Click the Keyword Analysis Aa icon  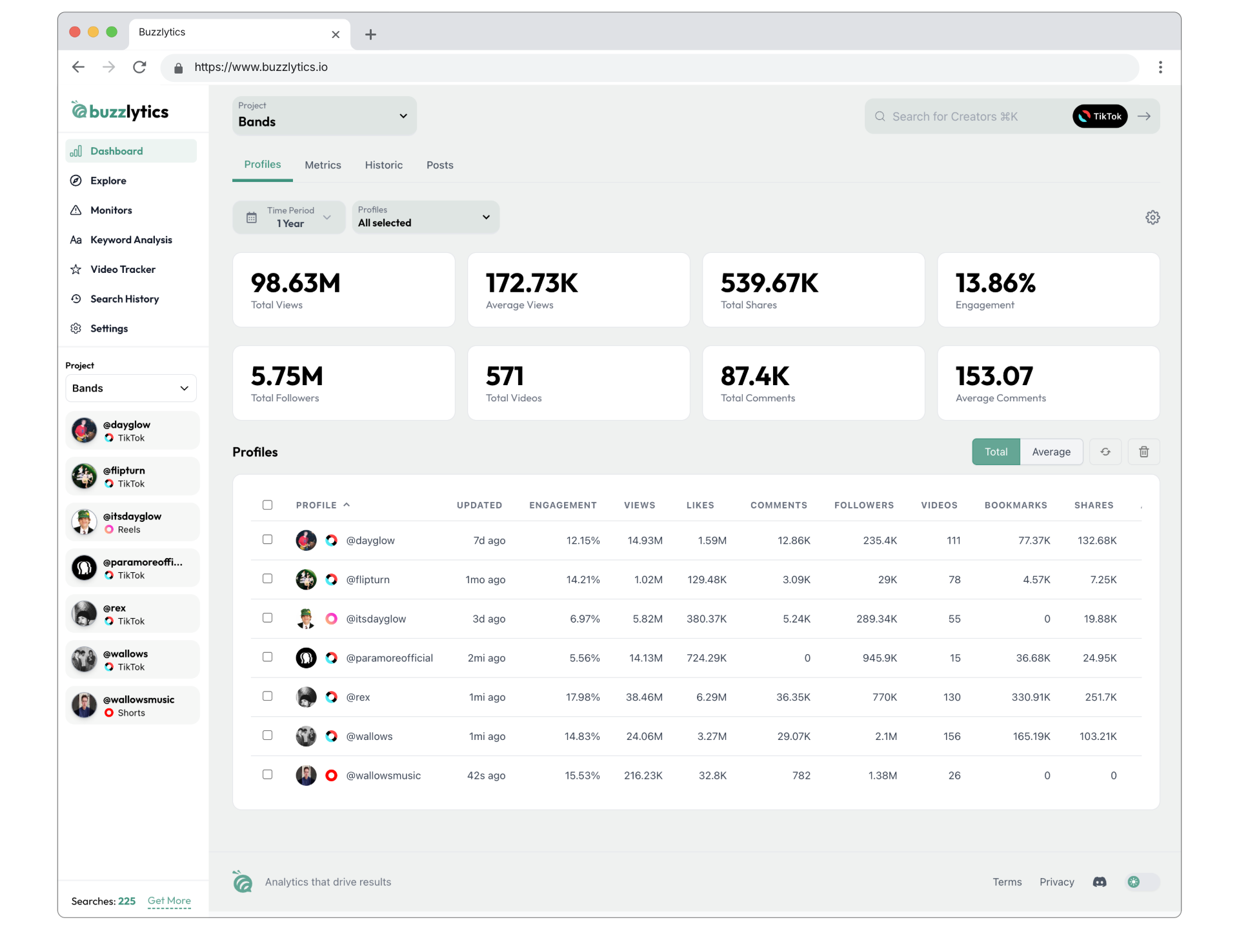tap(76, 240)
